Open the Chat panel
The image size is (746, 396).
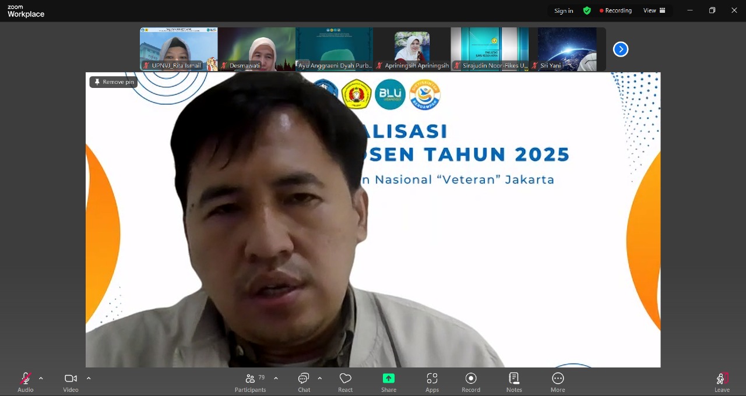coord(304,382)
